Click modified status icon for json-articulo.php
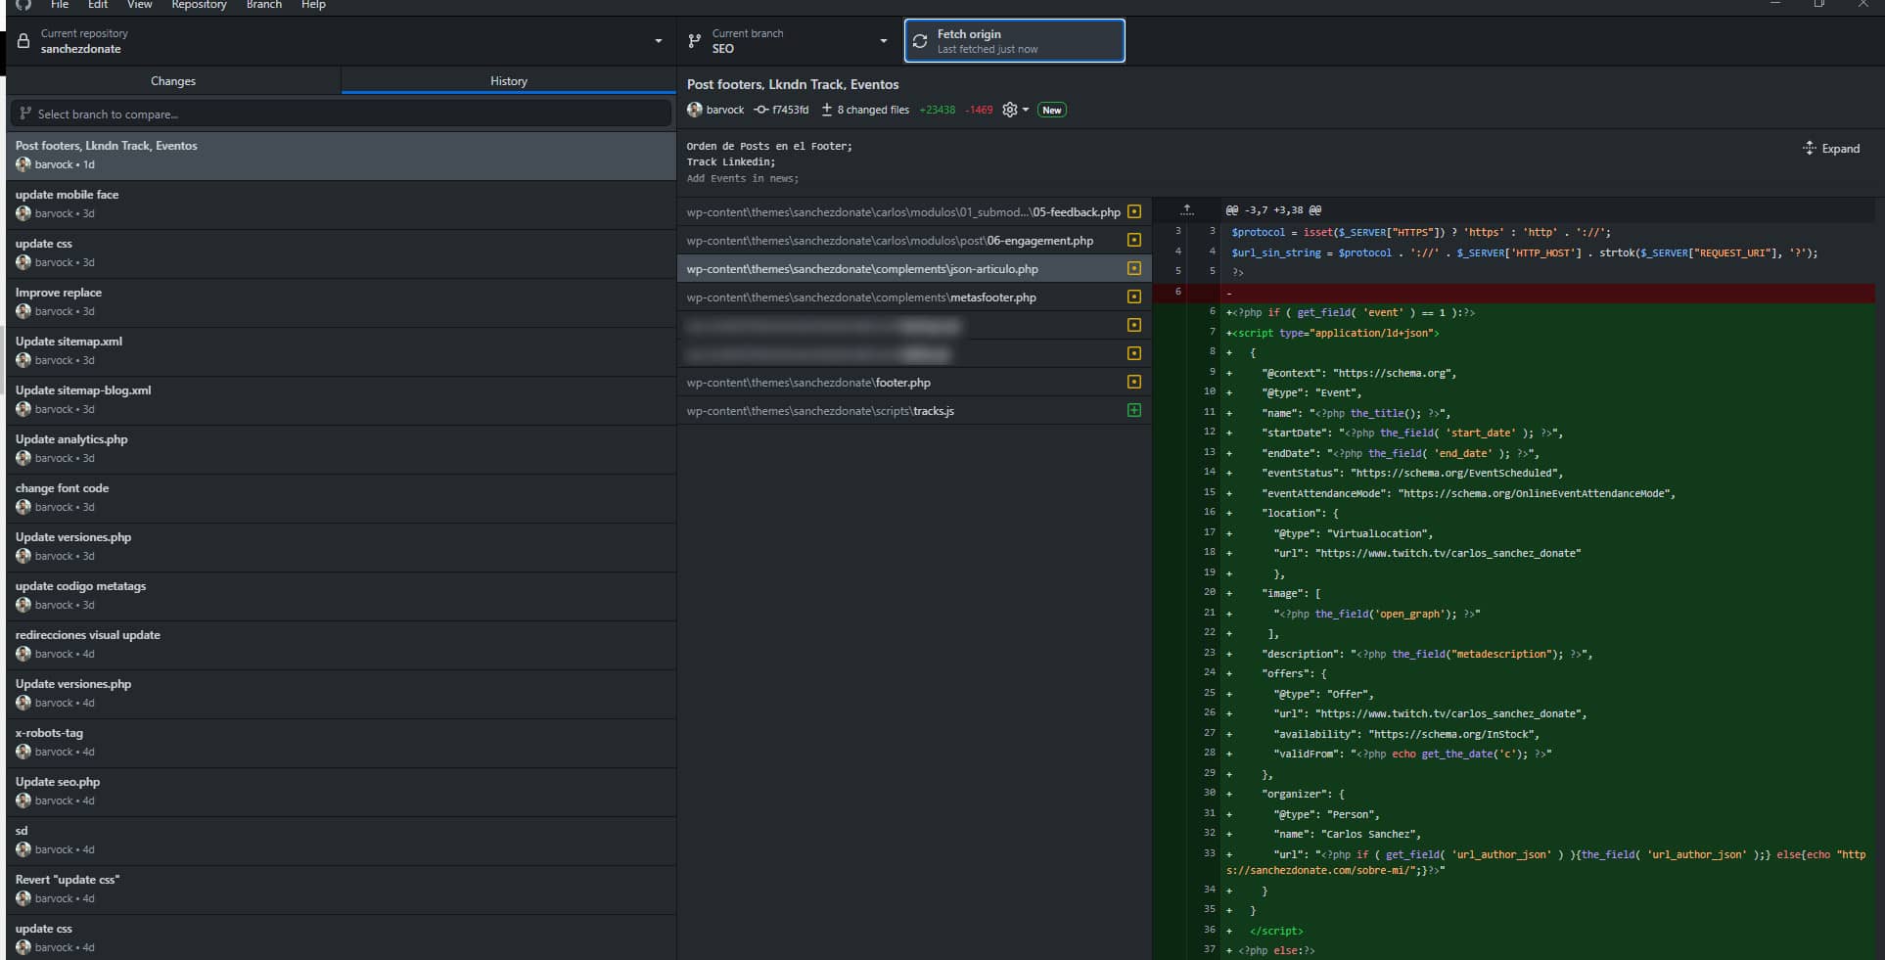The width and height of the screenshot is (1885, 960). (1134, 268)
